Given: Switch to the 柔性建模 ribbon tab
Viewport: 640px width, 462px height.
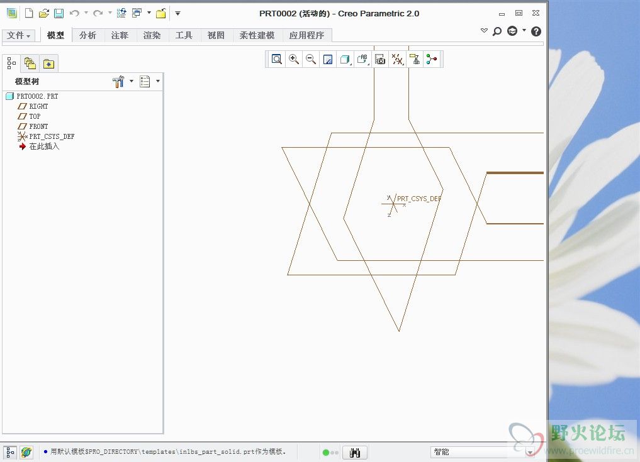Looking at the screenshot, I should click(x=257, y=35).
